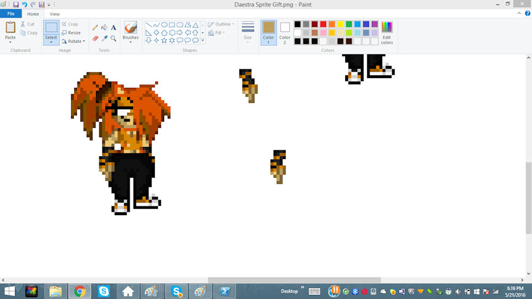Screen dimensions: 532x299
Task: Pick the red swatch in the palette
Action: (x=323, y=24)
